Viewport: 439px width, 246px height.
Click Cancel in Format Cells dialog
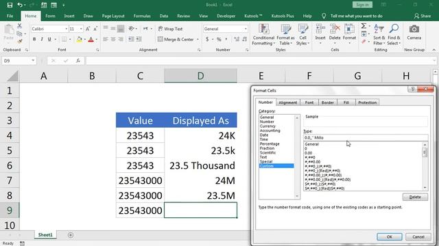tap(418, 237)
